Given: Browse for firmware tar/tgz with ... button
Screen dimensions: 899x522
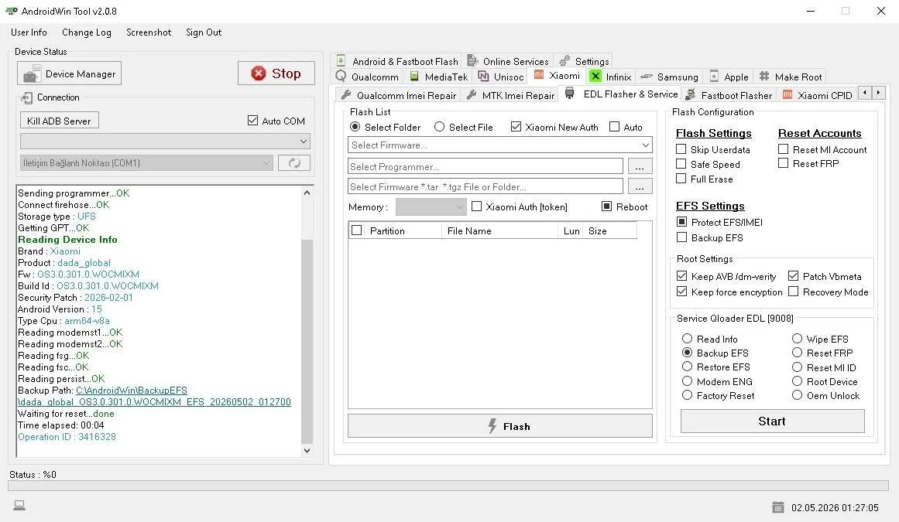Looking at the screenshot, I should point(640,186).
